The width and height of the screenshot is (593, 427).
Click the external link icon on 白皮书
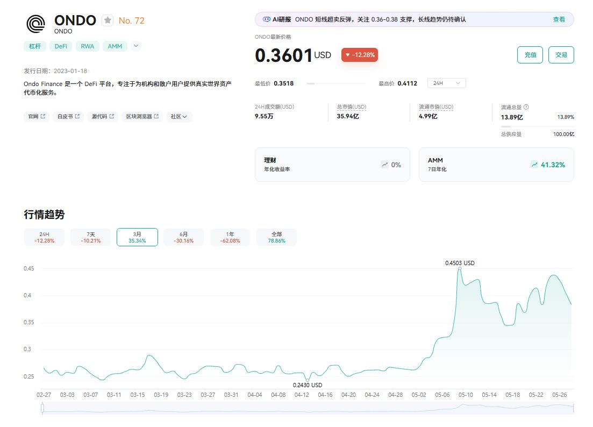tap(77, 116)
